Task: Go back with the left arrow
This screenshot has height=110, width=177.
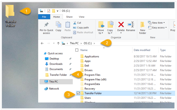Action: coord(42,43)
